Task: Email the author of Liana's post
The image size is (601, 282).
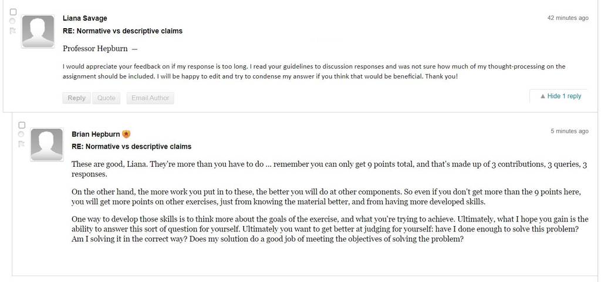Action: tap(150, 98)
